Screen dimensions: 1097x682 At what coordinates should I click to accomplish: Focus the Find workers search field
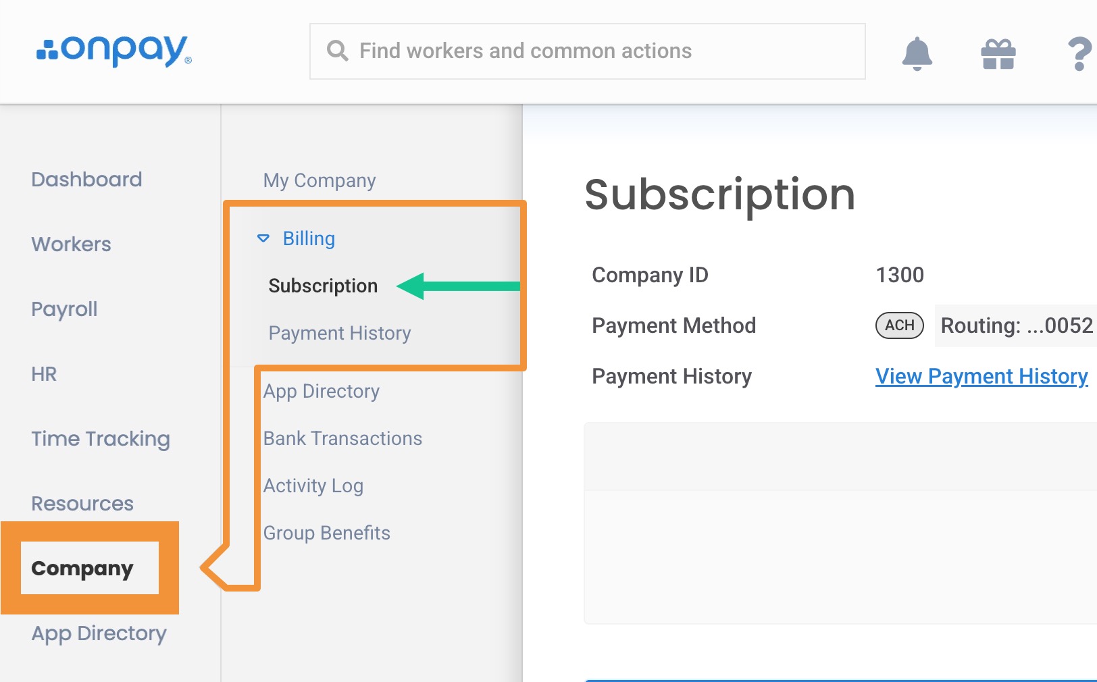[587, 51]
